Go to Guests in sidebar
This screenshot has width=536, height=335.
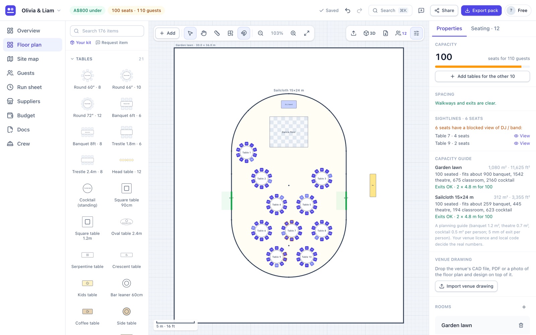pos(32,73)
